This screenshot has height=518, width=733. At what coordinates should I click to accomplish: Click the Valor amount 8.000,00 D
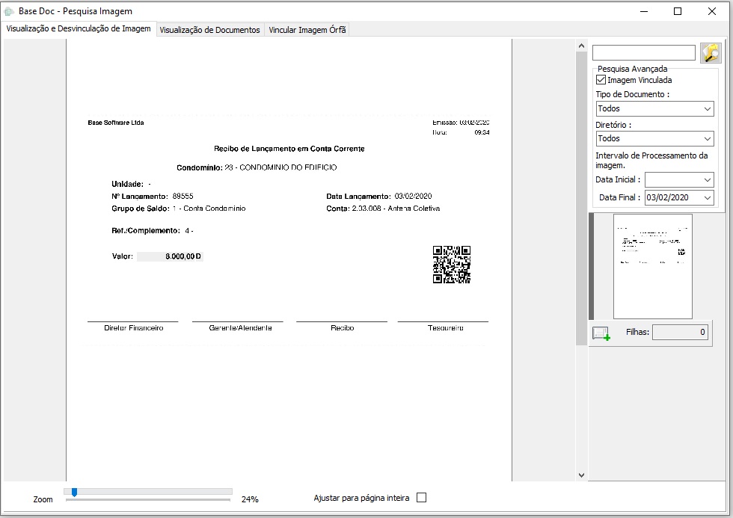click(183, 256)
